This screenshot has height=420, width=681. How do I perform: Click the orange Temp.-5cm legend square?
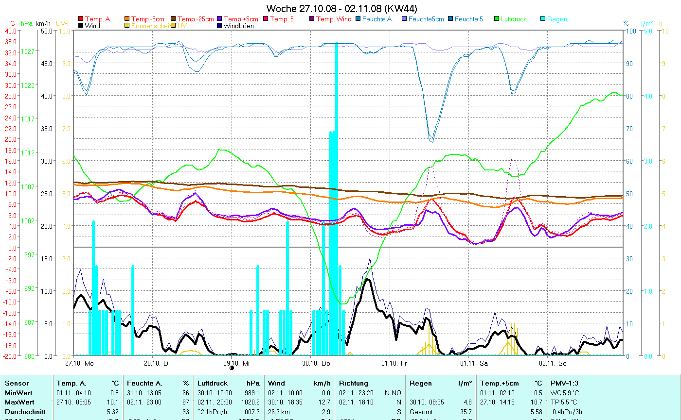pyautogui.click(x=127, y=19)
